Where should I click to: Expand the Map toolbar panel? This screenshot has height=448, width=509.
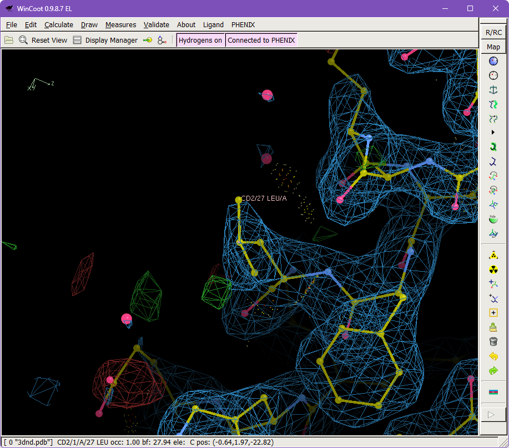493,47
